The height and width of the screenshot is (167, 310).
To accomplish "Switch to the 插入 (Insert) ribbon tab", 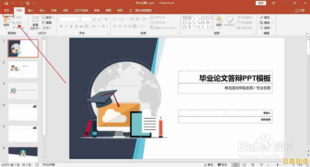I will 30,10.
